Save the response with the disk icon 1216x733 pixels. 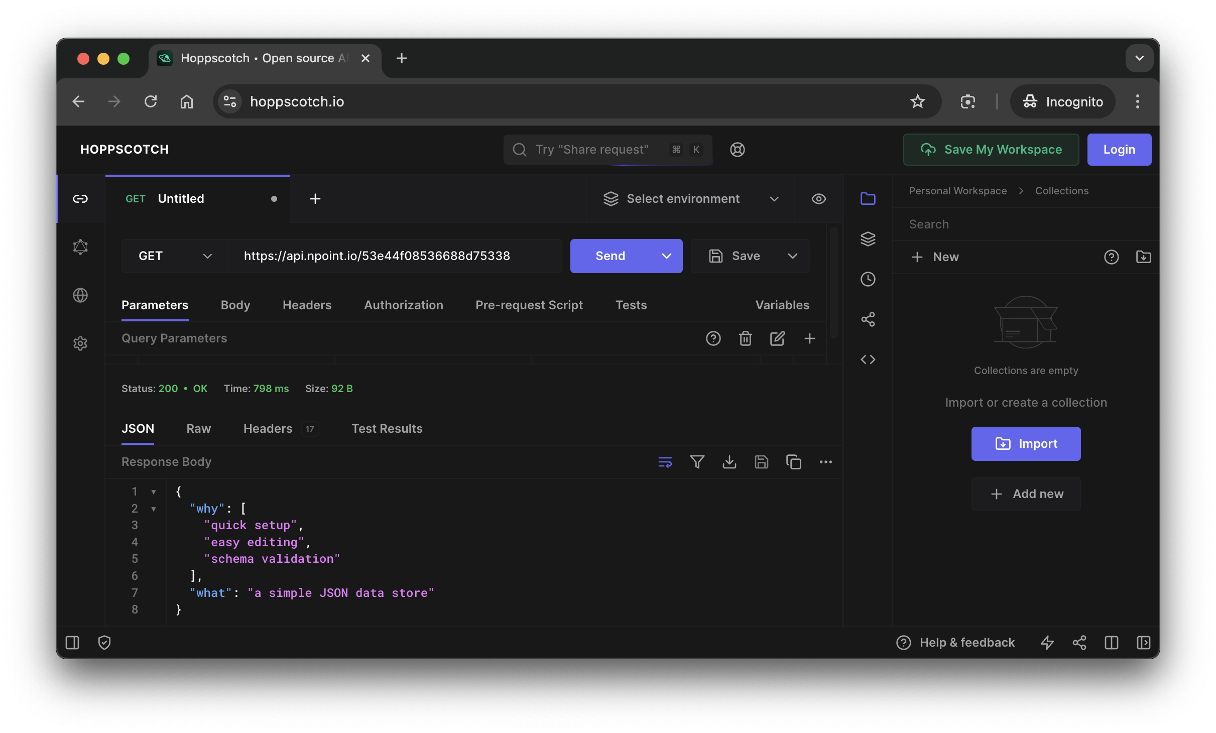click(x=762, y=462)
